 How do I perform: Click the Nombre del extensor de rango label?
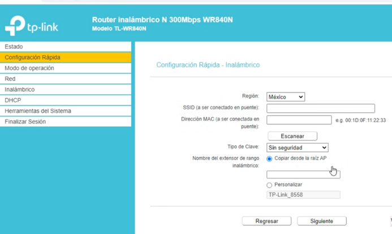(226, 162)
